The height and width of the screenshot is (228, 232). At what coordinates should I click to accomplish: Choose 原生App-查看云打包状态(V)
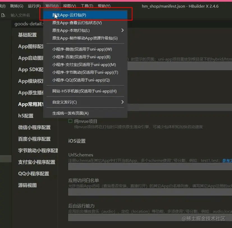tap(85, 23)
